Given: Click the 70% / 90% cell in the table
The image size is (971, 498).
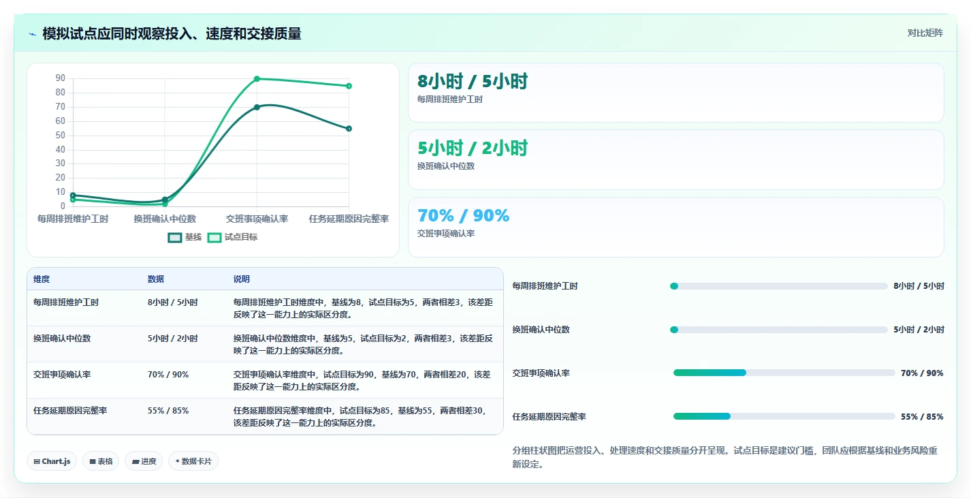Looking at the screenshot, I should (168, 374).
